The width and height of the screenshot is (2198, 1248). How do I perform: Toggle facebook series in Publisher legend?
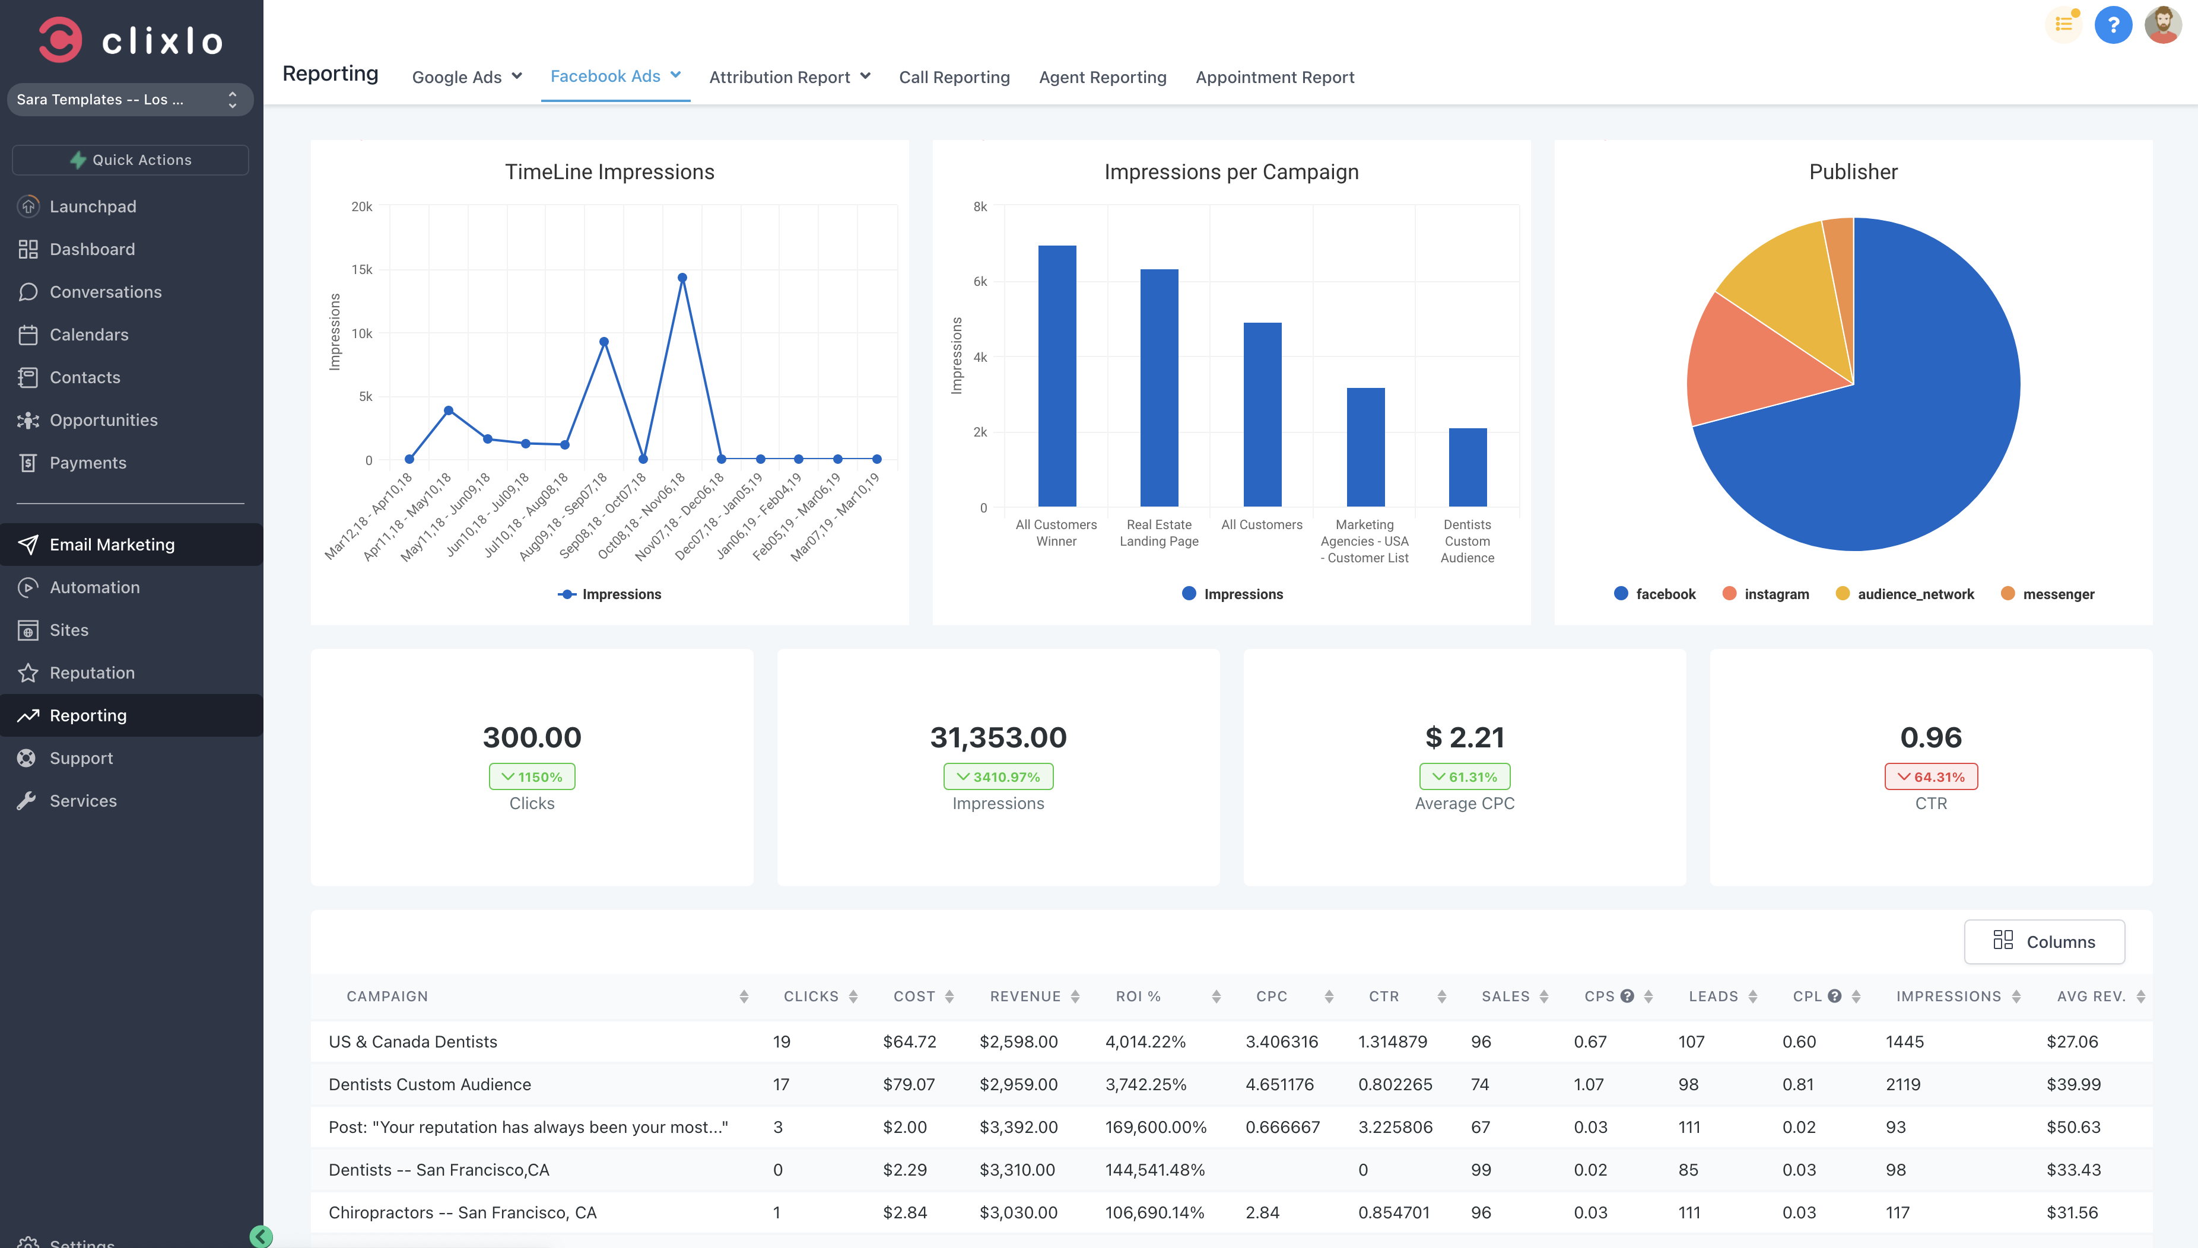point(1654,594)
